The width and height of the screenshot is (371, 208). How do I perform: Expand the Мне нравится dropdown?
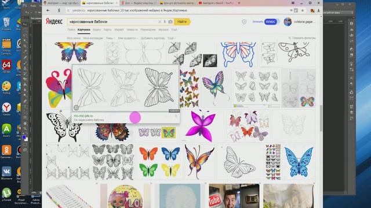pos(128,38)
